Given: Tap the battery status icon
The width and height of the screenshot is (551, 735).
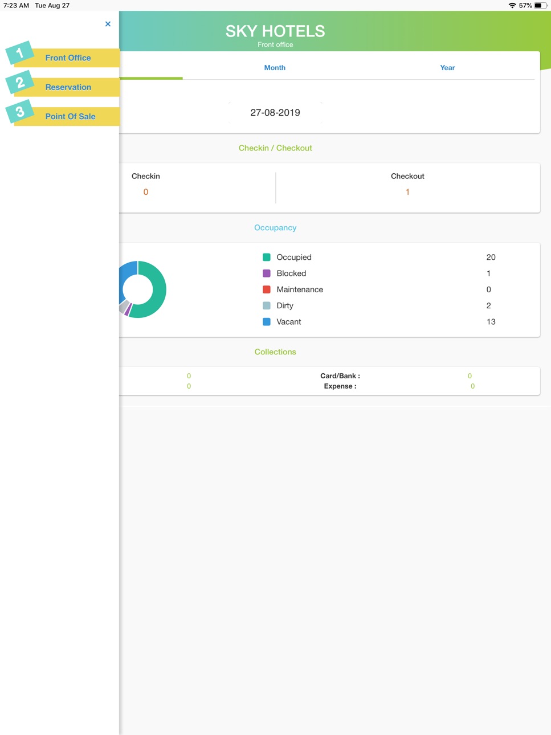Looking at the screenshot, I should pos(541,5).
